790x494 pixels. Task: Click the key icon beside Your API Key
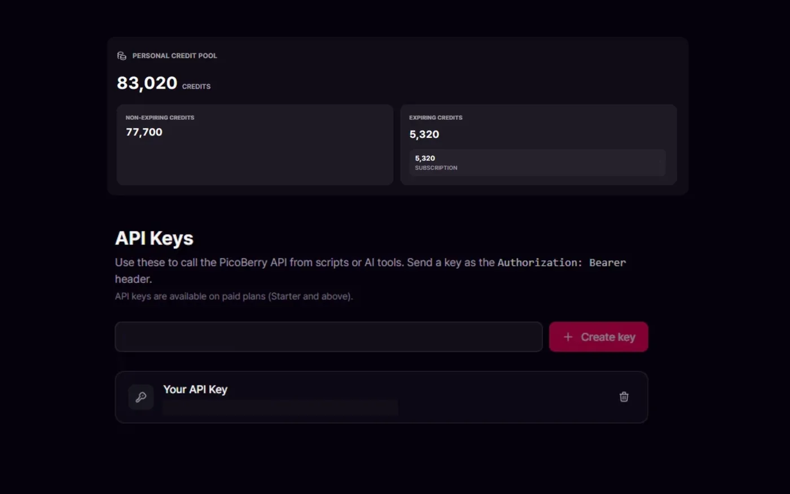click(141, 397)
